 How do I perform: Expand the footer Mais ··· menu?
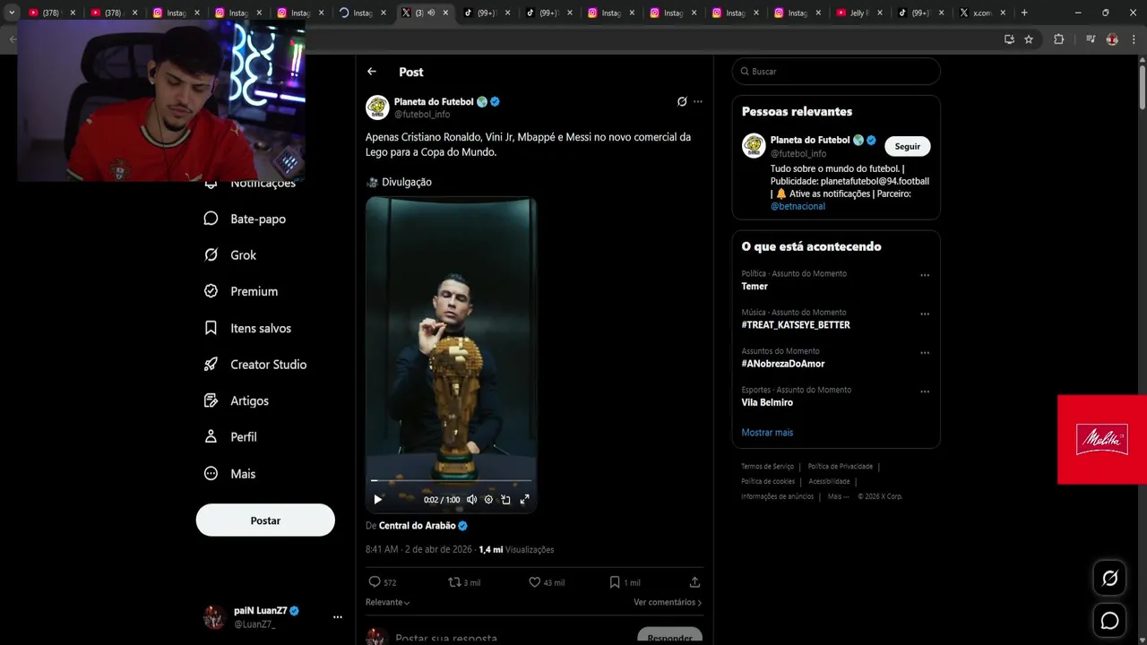tap(838, 496)
